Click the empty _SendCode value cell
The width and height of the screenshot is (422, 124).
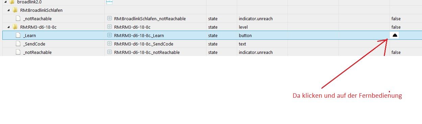tap(406, 44)
